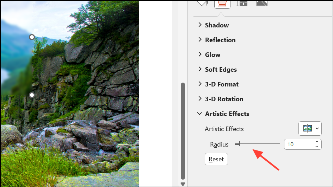Switch to the Picture tab icon

[x=261, y=3]
